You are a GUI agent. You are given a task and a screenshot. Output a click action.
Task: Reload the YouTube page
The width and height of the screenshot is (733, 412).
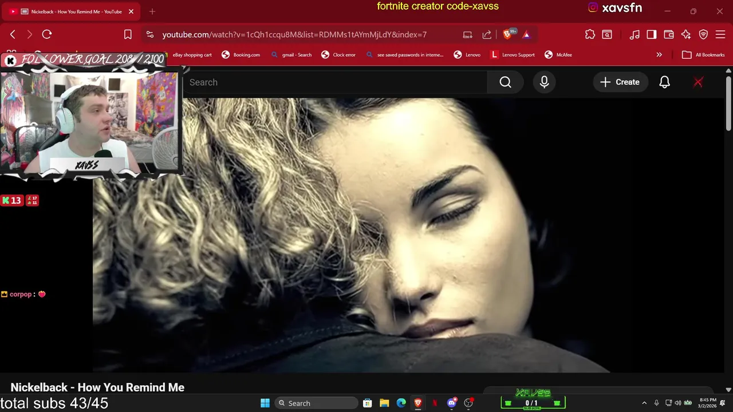(x=47, y=34)
